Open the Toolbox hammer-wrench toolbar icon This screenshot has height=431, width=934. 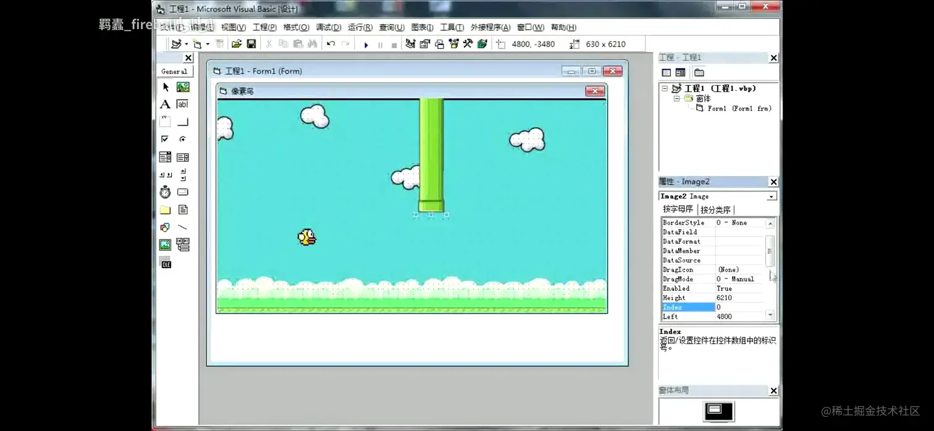(x=468, y=44)
